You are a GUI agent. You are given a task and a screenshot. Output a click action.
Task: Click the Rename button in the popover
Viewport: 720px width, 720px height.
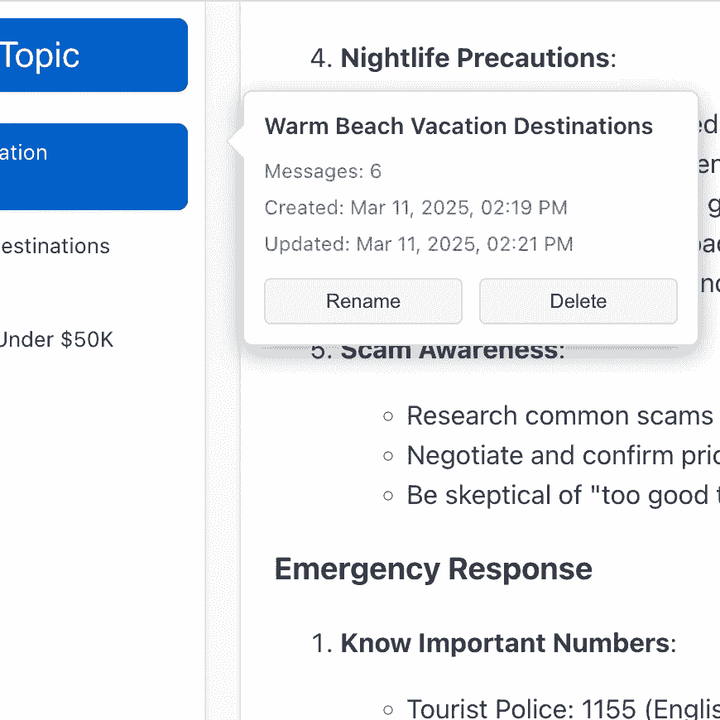(x=362, y=301)
